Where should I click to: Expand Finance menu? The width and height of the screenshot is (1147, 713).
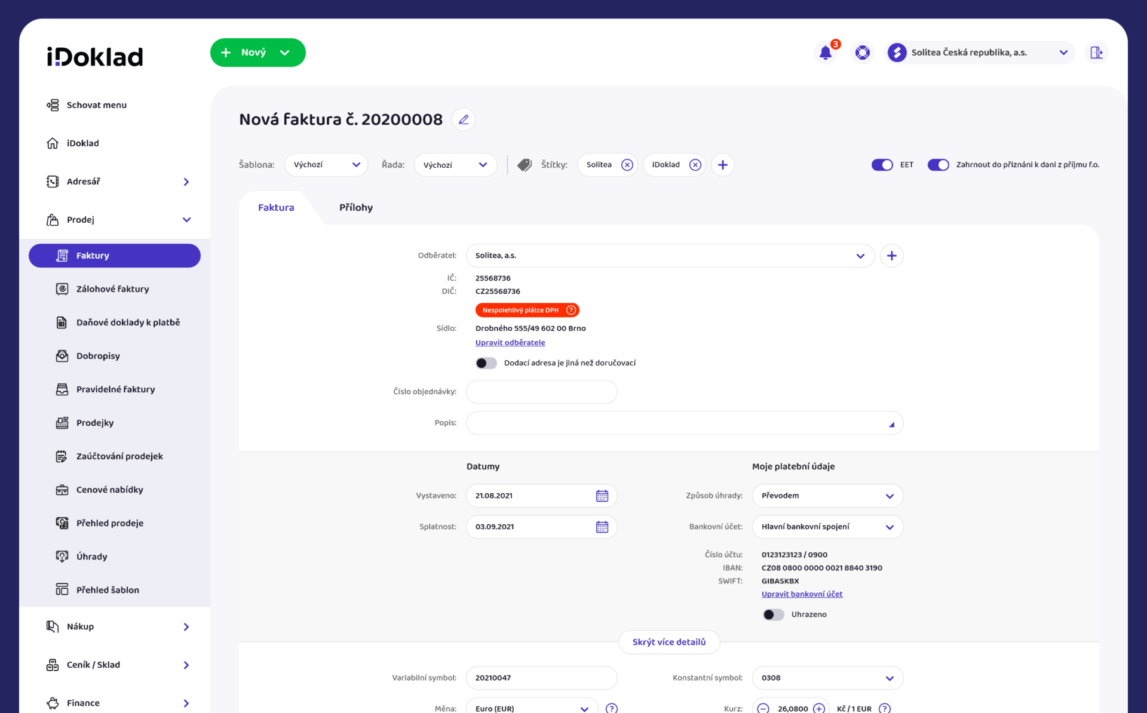[x=186, y=703]
